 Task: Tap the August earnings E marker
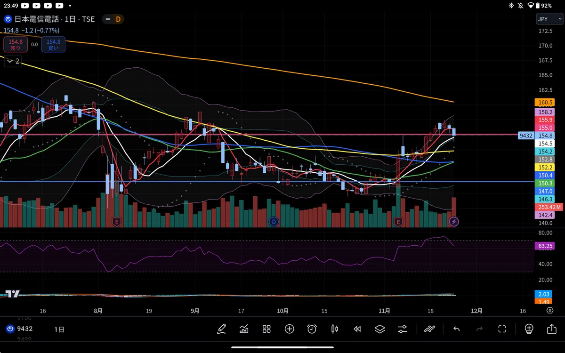[x=116, y=221]
